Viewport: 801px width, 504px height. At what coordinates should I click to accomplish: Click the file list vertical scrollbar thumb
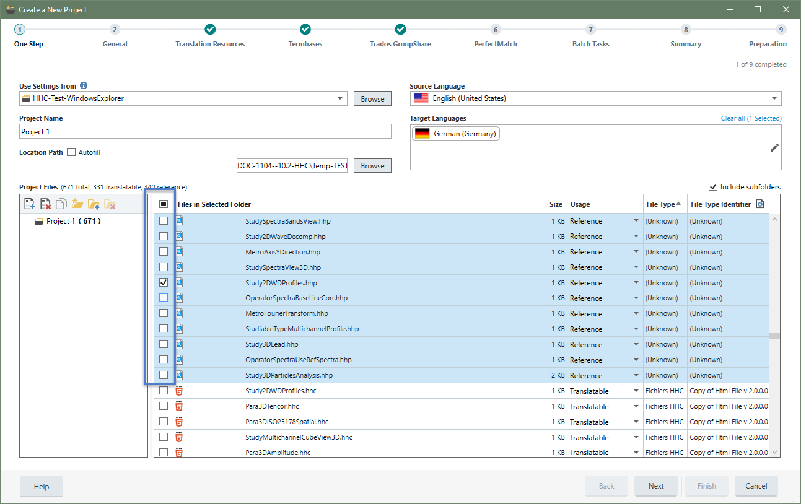[774, 336]
